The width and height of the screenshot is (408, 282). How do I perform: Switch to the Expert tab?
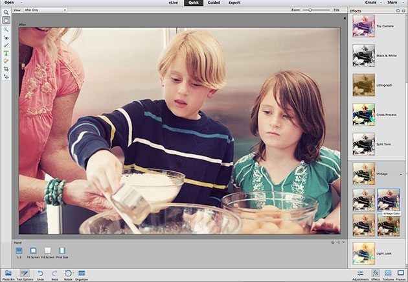[234, 3]
